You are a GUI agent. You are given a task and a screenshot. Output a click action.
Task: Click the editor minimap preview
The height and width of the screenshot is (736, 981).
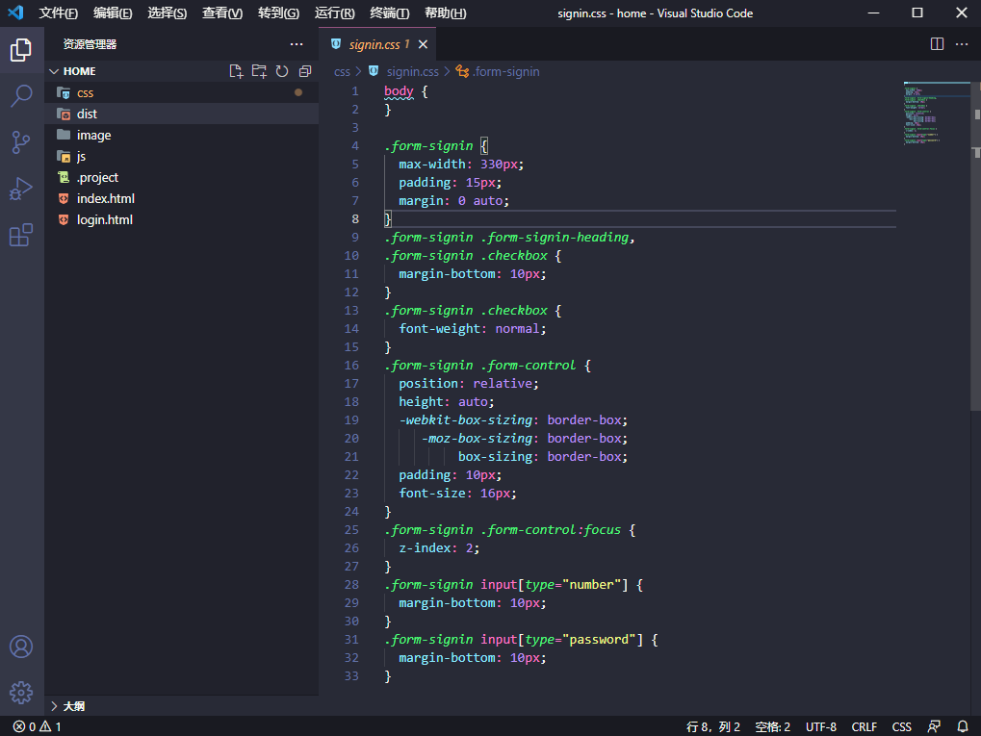point(936,114)
